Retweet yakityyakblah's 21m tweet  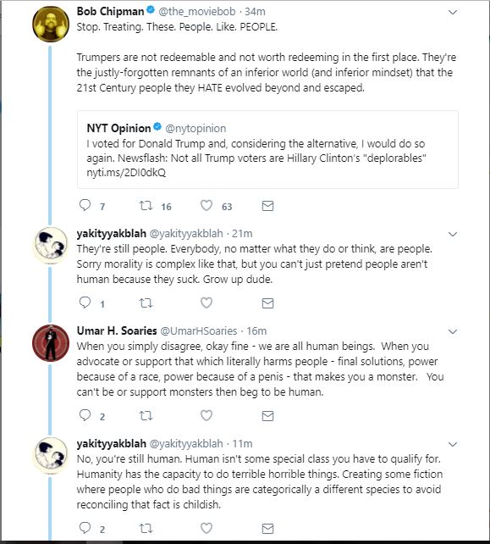coord(146,303)
